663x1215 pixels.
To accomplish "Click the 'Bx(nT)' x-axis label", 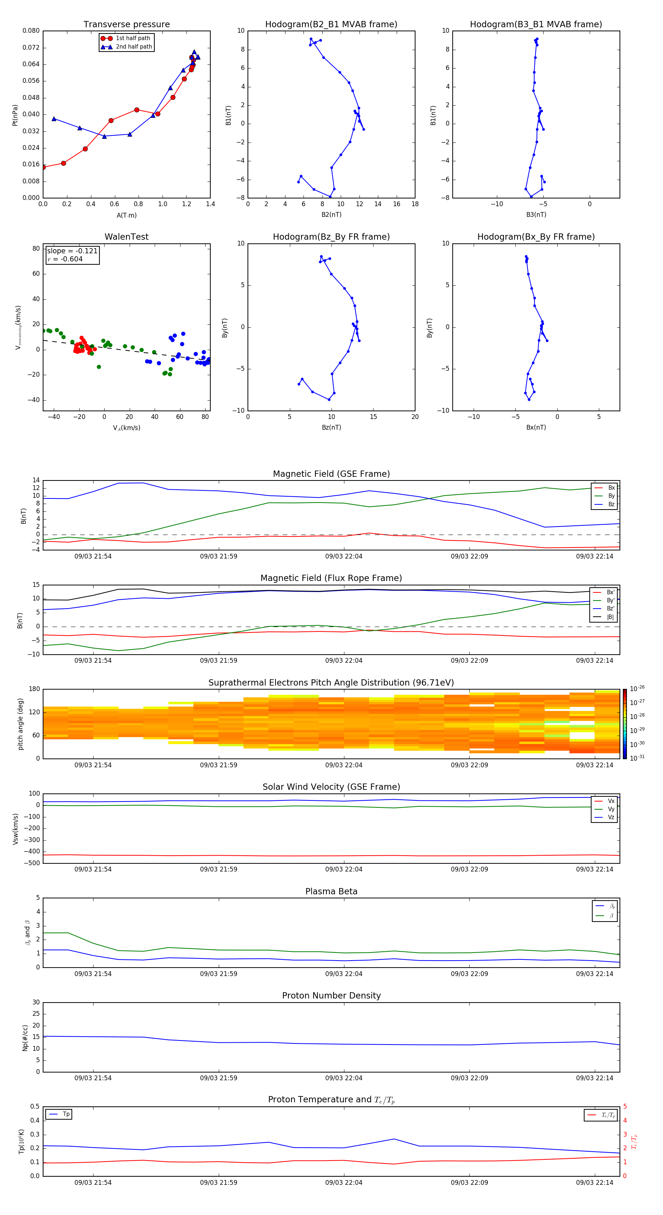I will point(536,427).
